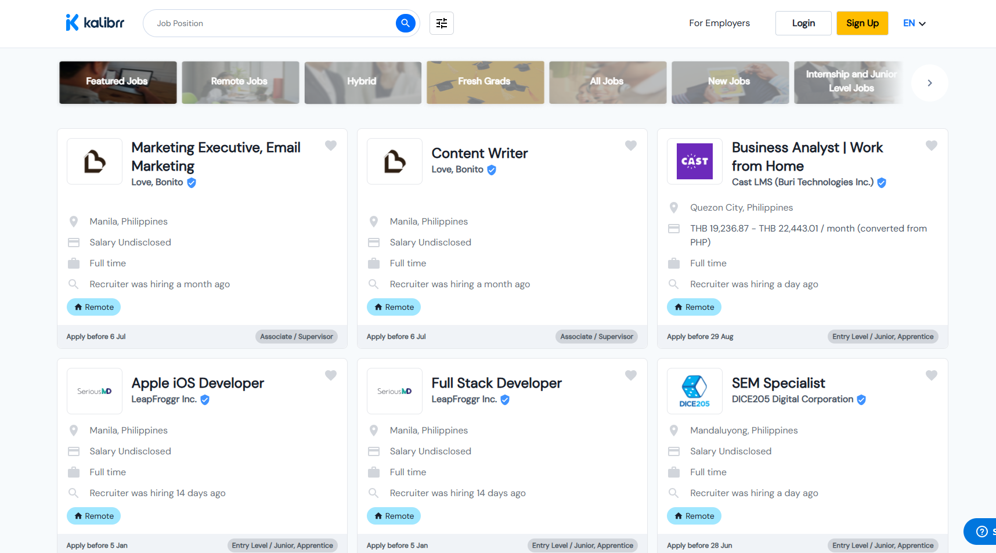The width and height of the screenshot is (996, 553).
Task: Click verified badge beside Cast LMS company
Action: (x=882, y=183)
